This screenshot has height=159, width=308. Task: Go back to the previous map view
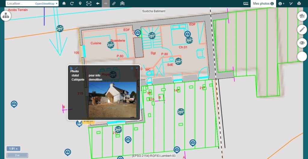[98, 4]
